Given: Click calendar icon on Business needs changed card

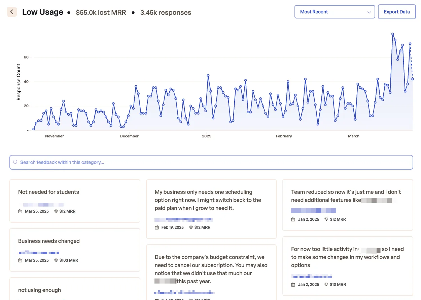Looking at the screenshot, I should click(20, 260).
